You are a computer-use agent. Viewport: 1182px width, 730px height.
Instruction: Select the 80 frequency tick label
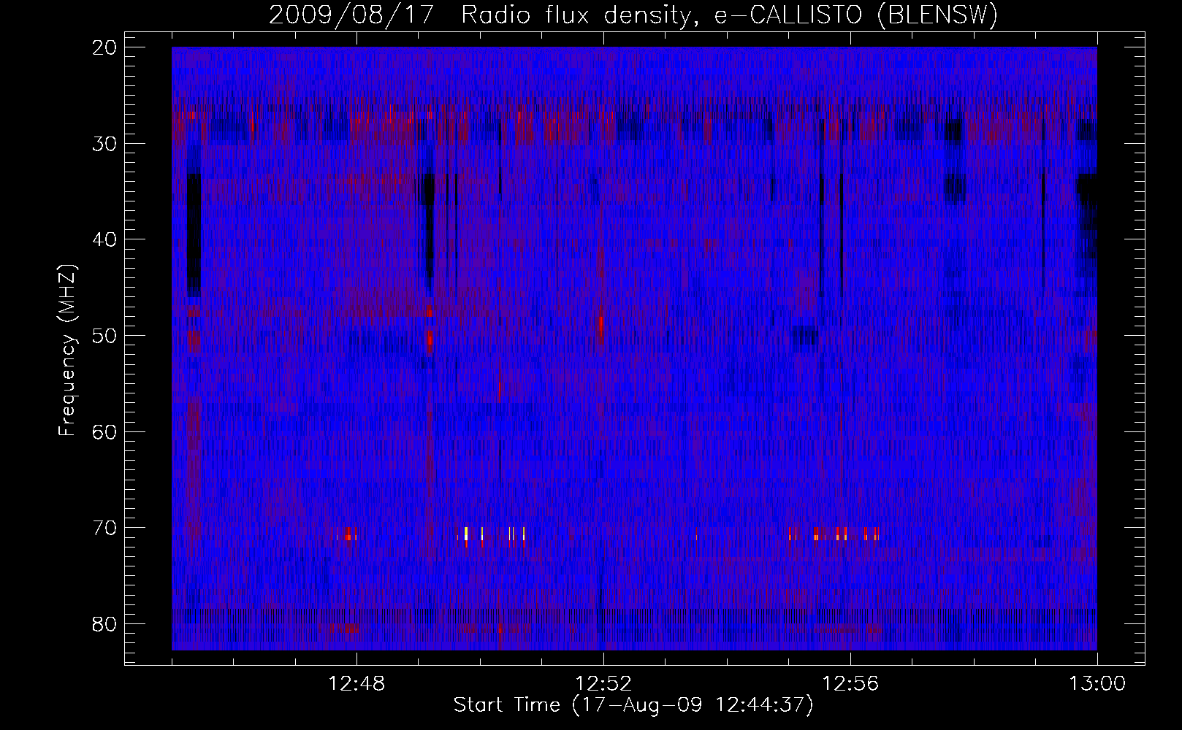click(105, 624)
